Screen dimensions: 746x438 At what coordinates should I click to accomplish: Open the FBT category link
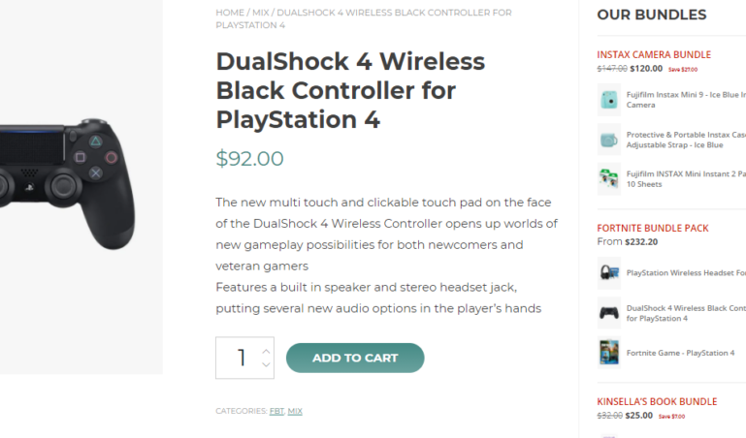[x=276, y=411]
